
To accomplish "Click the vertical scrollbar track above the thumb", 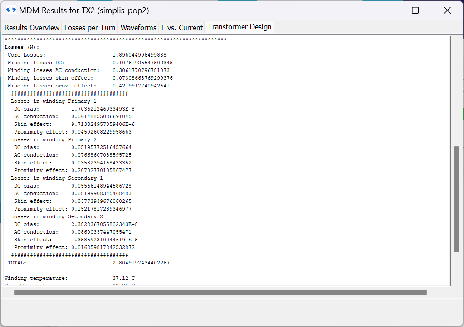I will click(x=457, y=91).
